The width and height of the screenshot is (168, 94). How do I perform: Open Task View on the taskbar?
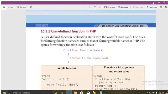[62, 93]
